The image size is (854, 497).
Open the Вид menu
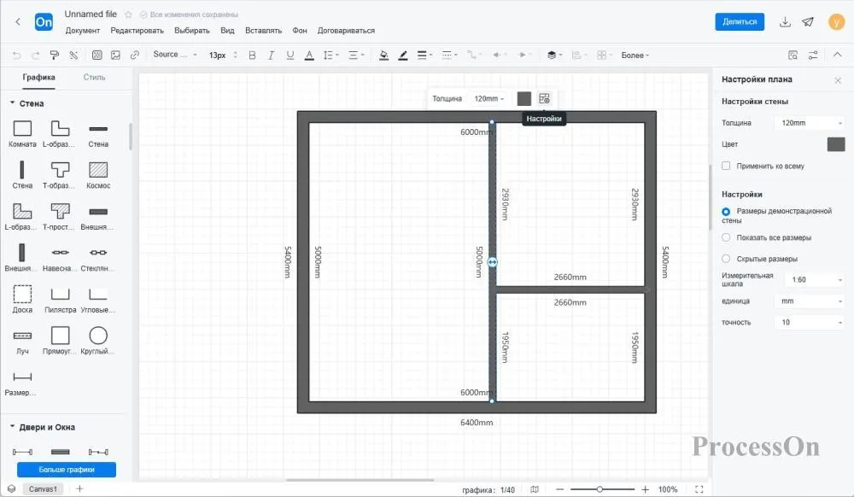point(228,31)
